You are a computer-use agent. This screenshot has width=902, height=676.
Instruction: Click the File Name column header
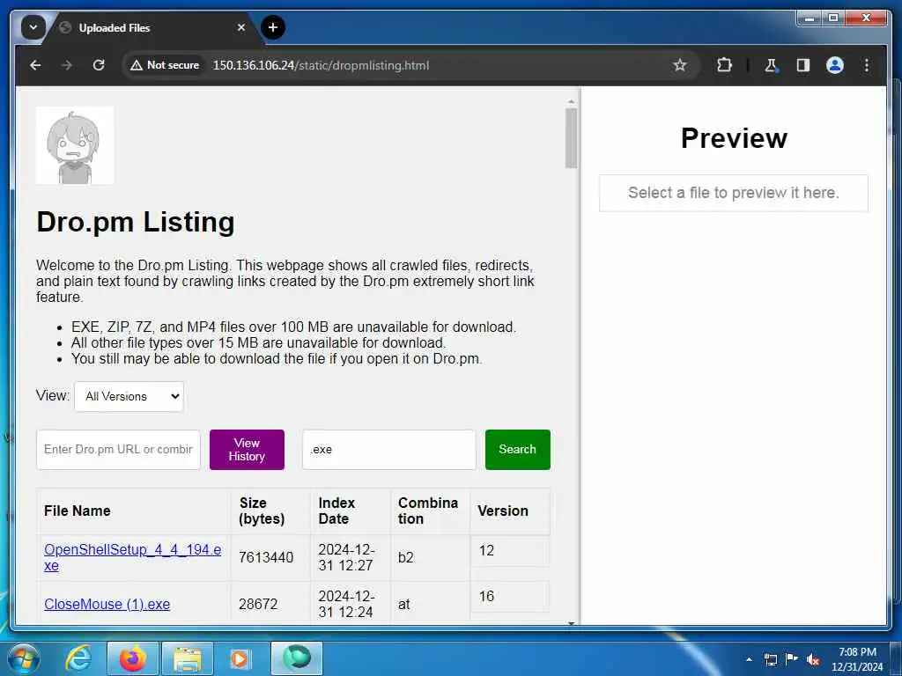134,511
